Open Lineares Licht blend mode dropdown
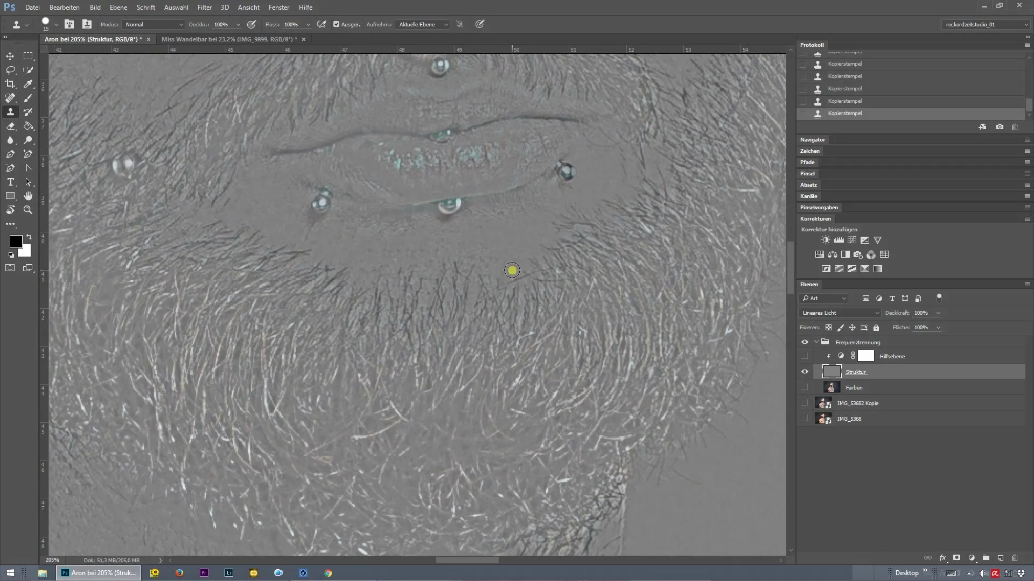 click(x=840, y=313)
